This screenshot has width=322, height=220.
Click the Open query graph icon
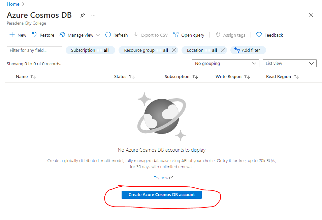pyautogui.click(x=176, y=35)
